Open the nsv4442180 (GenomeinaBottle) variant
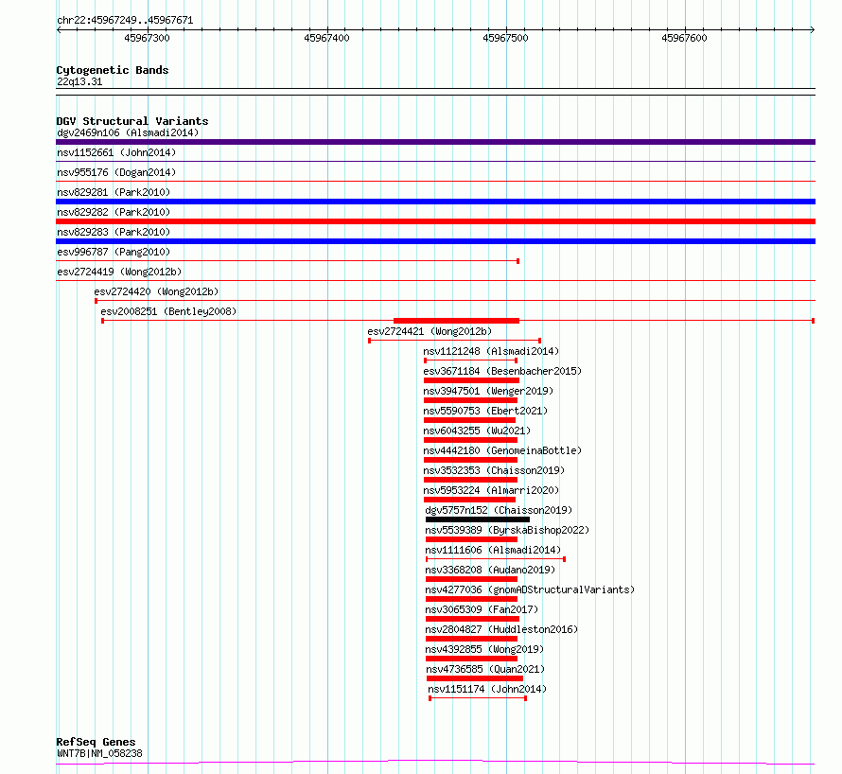Image resolution: width=842 pixels, height=774 pixels. click(x=502, y=450)
